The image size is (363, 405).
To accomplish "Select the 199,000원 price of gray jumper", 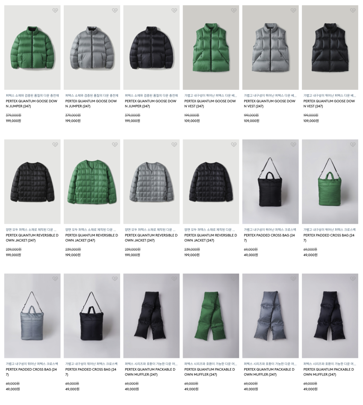I will (73, 121).
